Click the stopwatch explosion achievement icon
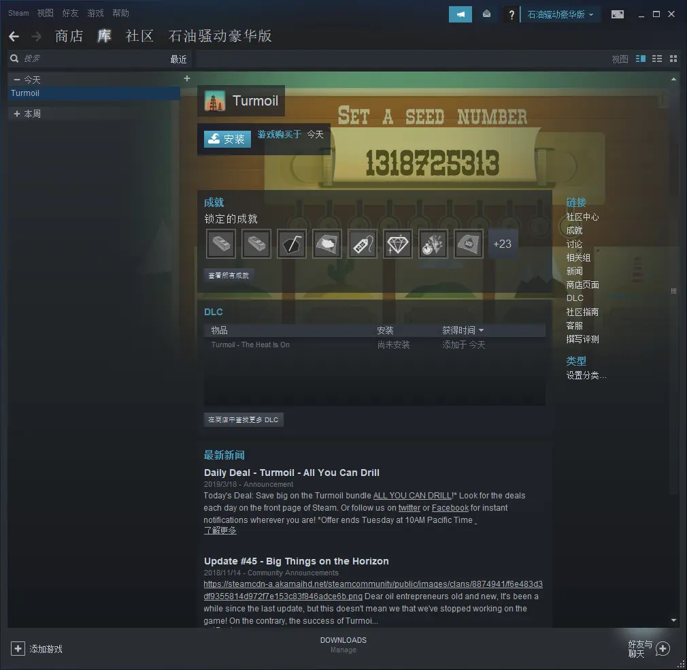Image resolution: width=687 pixels, height=670 pixels. (x=433, y=244)
